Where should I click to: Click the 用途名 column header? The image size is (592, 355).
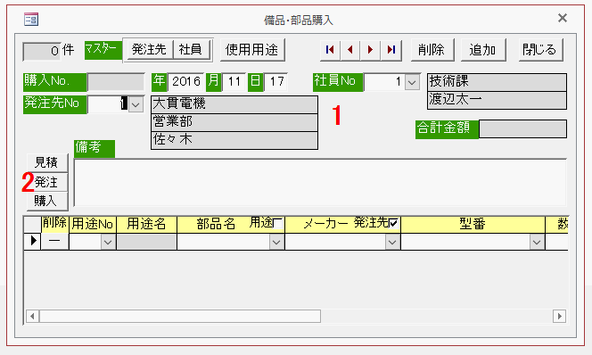[x=146, y=225]
